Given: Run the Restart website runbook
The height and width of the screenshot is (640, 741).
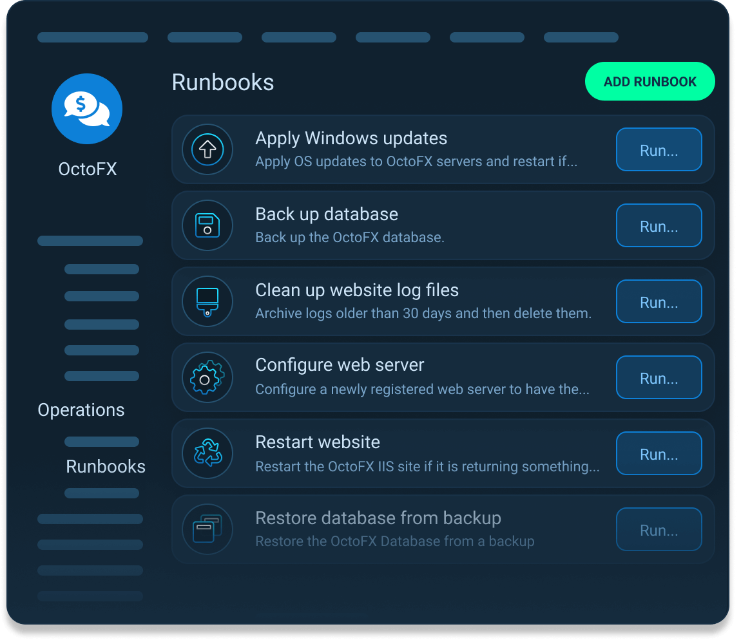Looking at the screenshot, I should [x=659, y=453].
